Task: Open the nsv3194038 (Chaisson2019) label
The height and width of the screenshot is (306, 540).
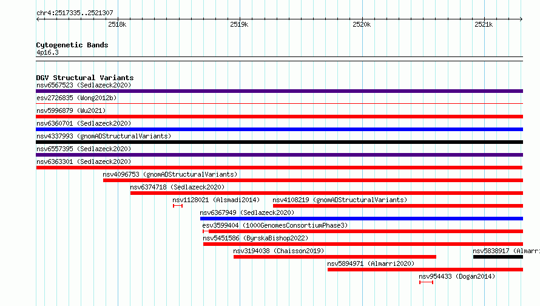Action: tap(278, 251)
